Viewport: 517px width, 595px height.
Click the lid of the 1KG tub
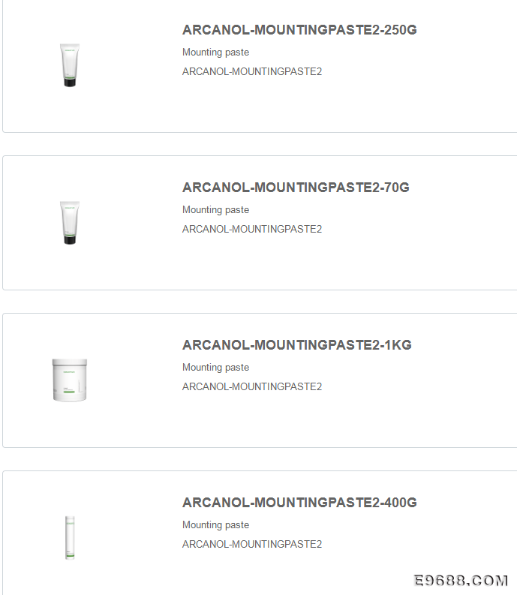pyautogui.click(x=70, y=362)
